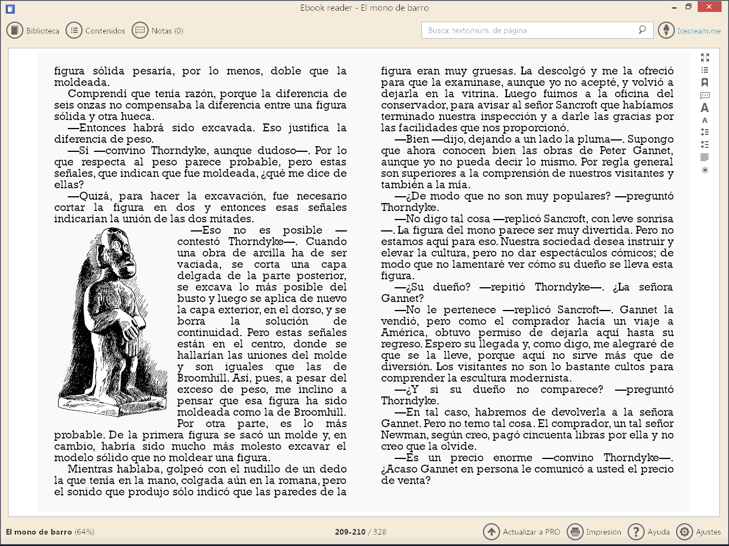The height and width of the screenshot is (546, 729).
Task: Click the Icecream logo icon beside Icecream.me
Action: pos(666,30)
